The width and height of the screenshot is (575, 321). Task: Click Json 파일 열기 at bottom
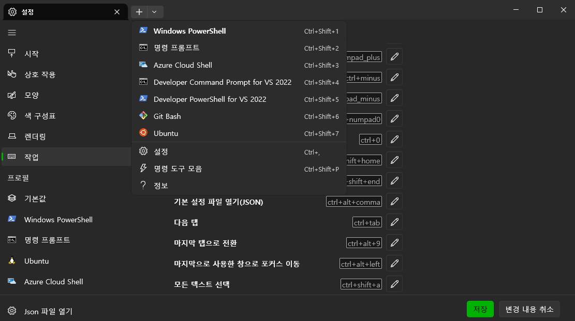pyautogui.click(x=66, y=311)
